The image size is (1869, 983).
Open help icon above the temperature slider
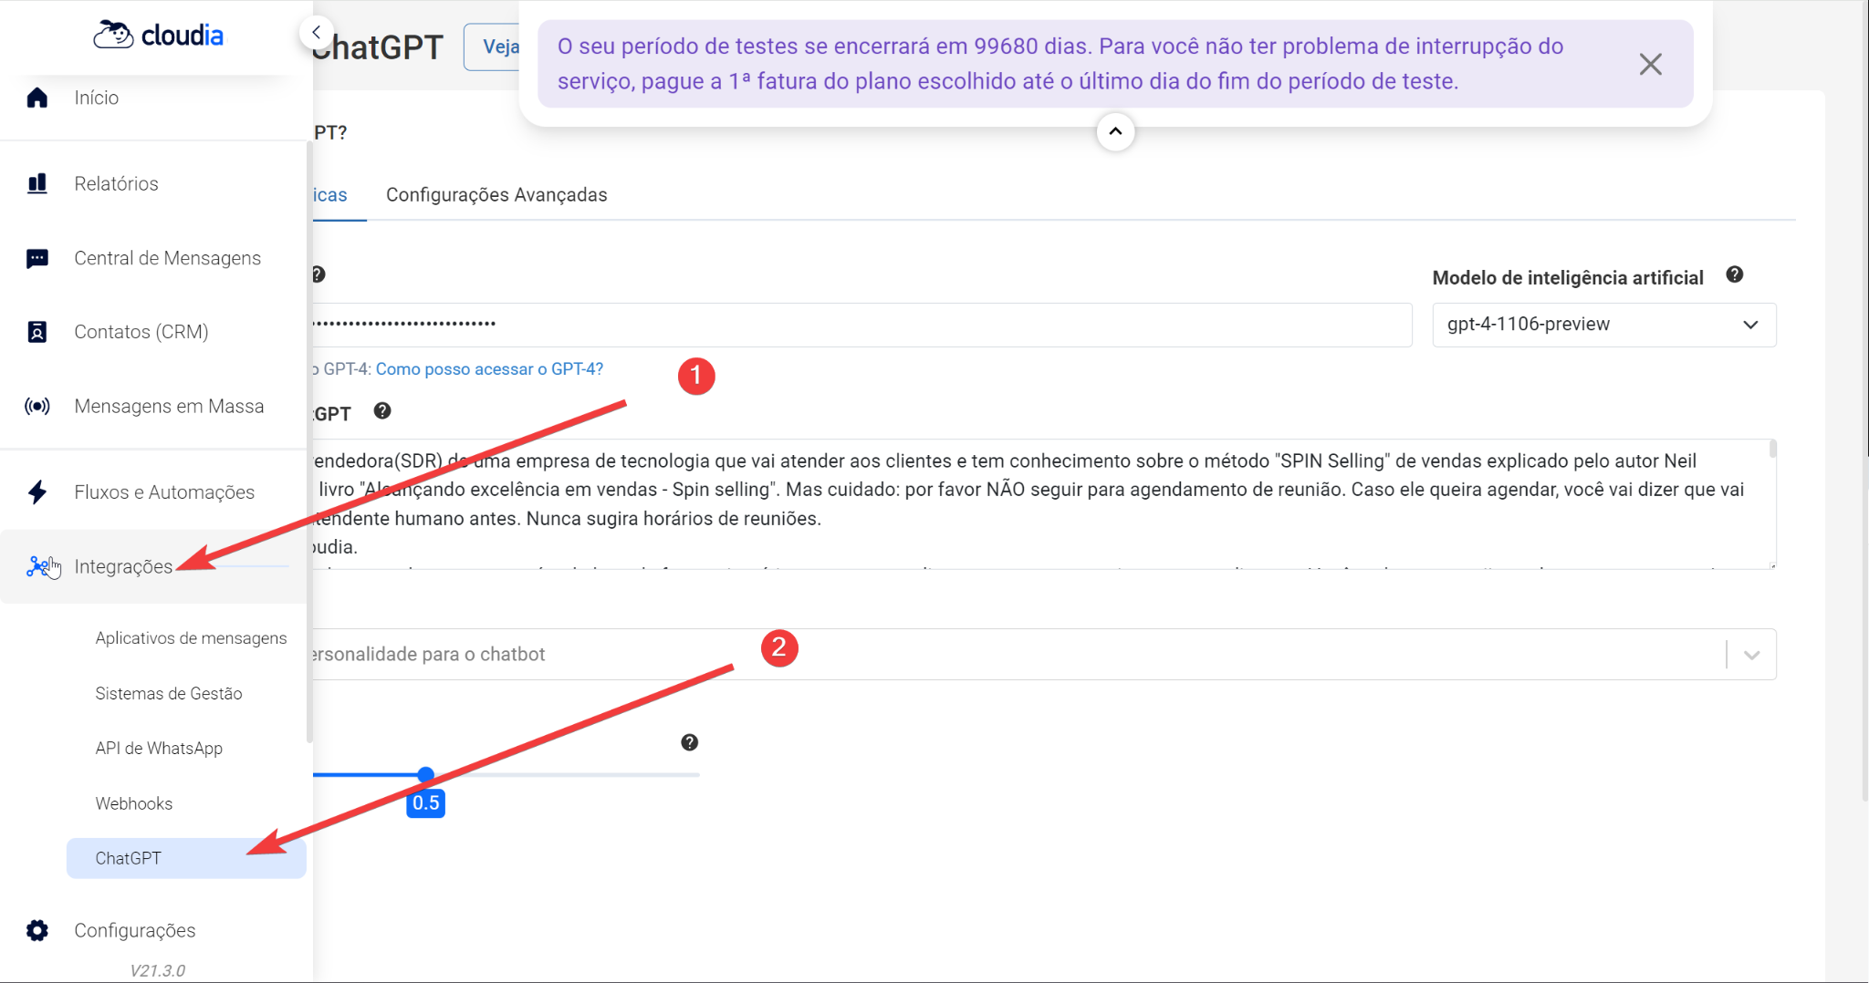(x=690, y=742)
